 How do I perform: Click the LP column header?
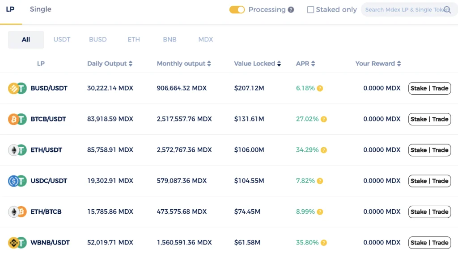[x=41, y=63]
